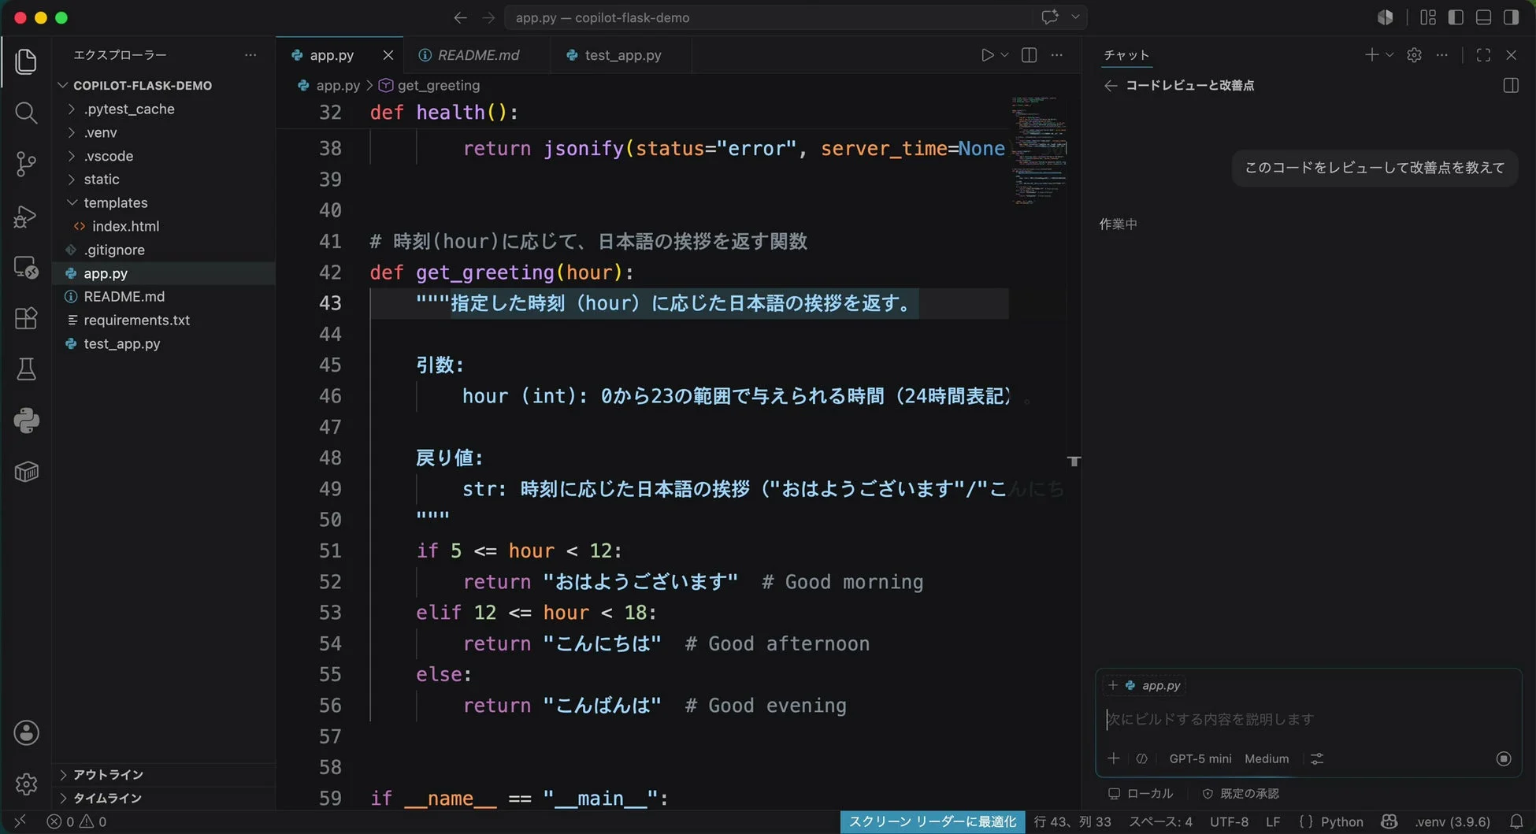Open the Search view in activity bar
Viewport: 1536px width, 834px height.
click(x=26, y=113)
